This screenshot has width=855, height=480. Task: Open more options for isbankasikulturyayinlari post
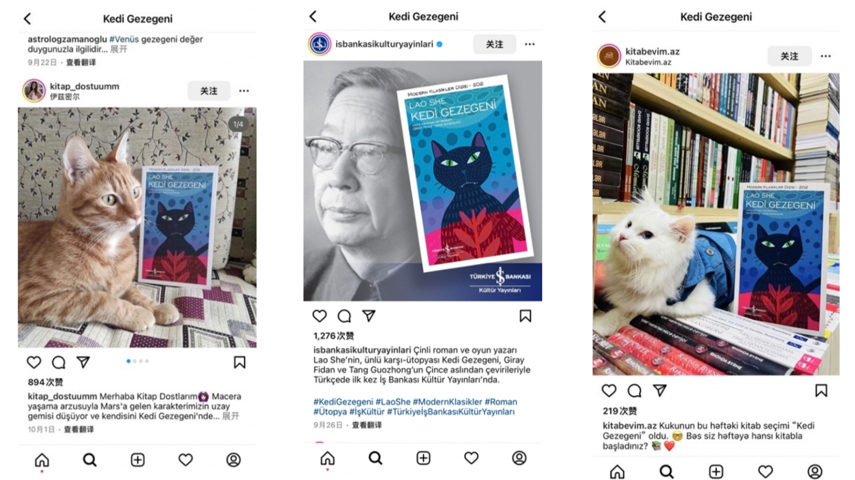click(x=530, y=44)
